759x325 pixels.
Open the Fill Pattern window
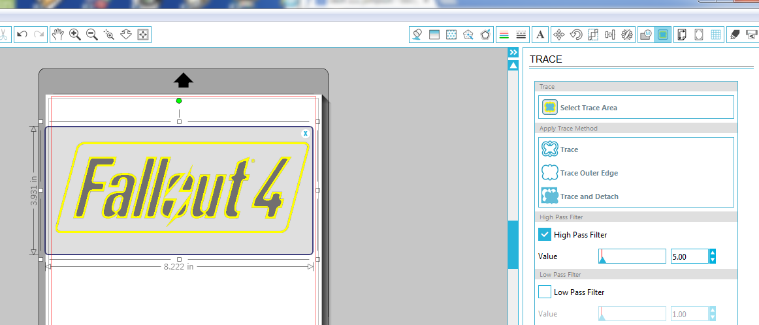pyautogui.click(x=451, y=35)
